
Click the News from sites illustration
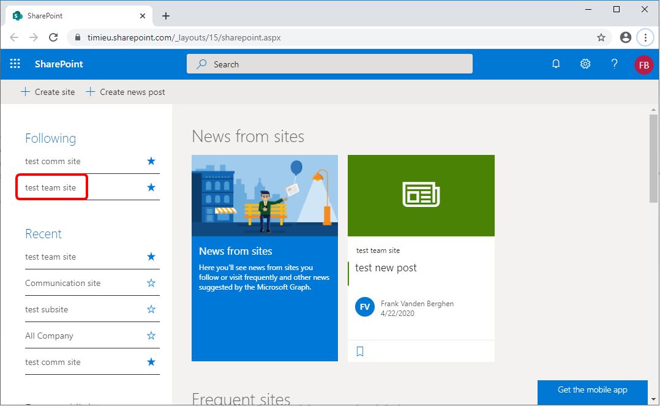pyautogui.click(x=264, y=195)
